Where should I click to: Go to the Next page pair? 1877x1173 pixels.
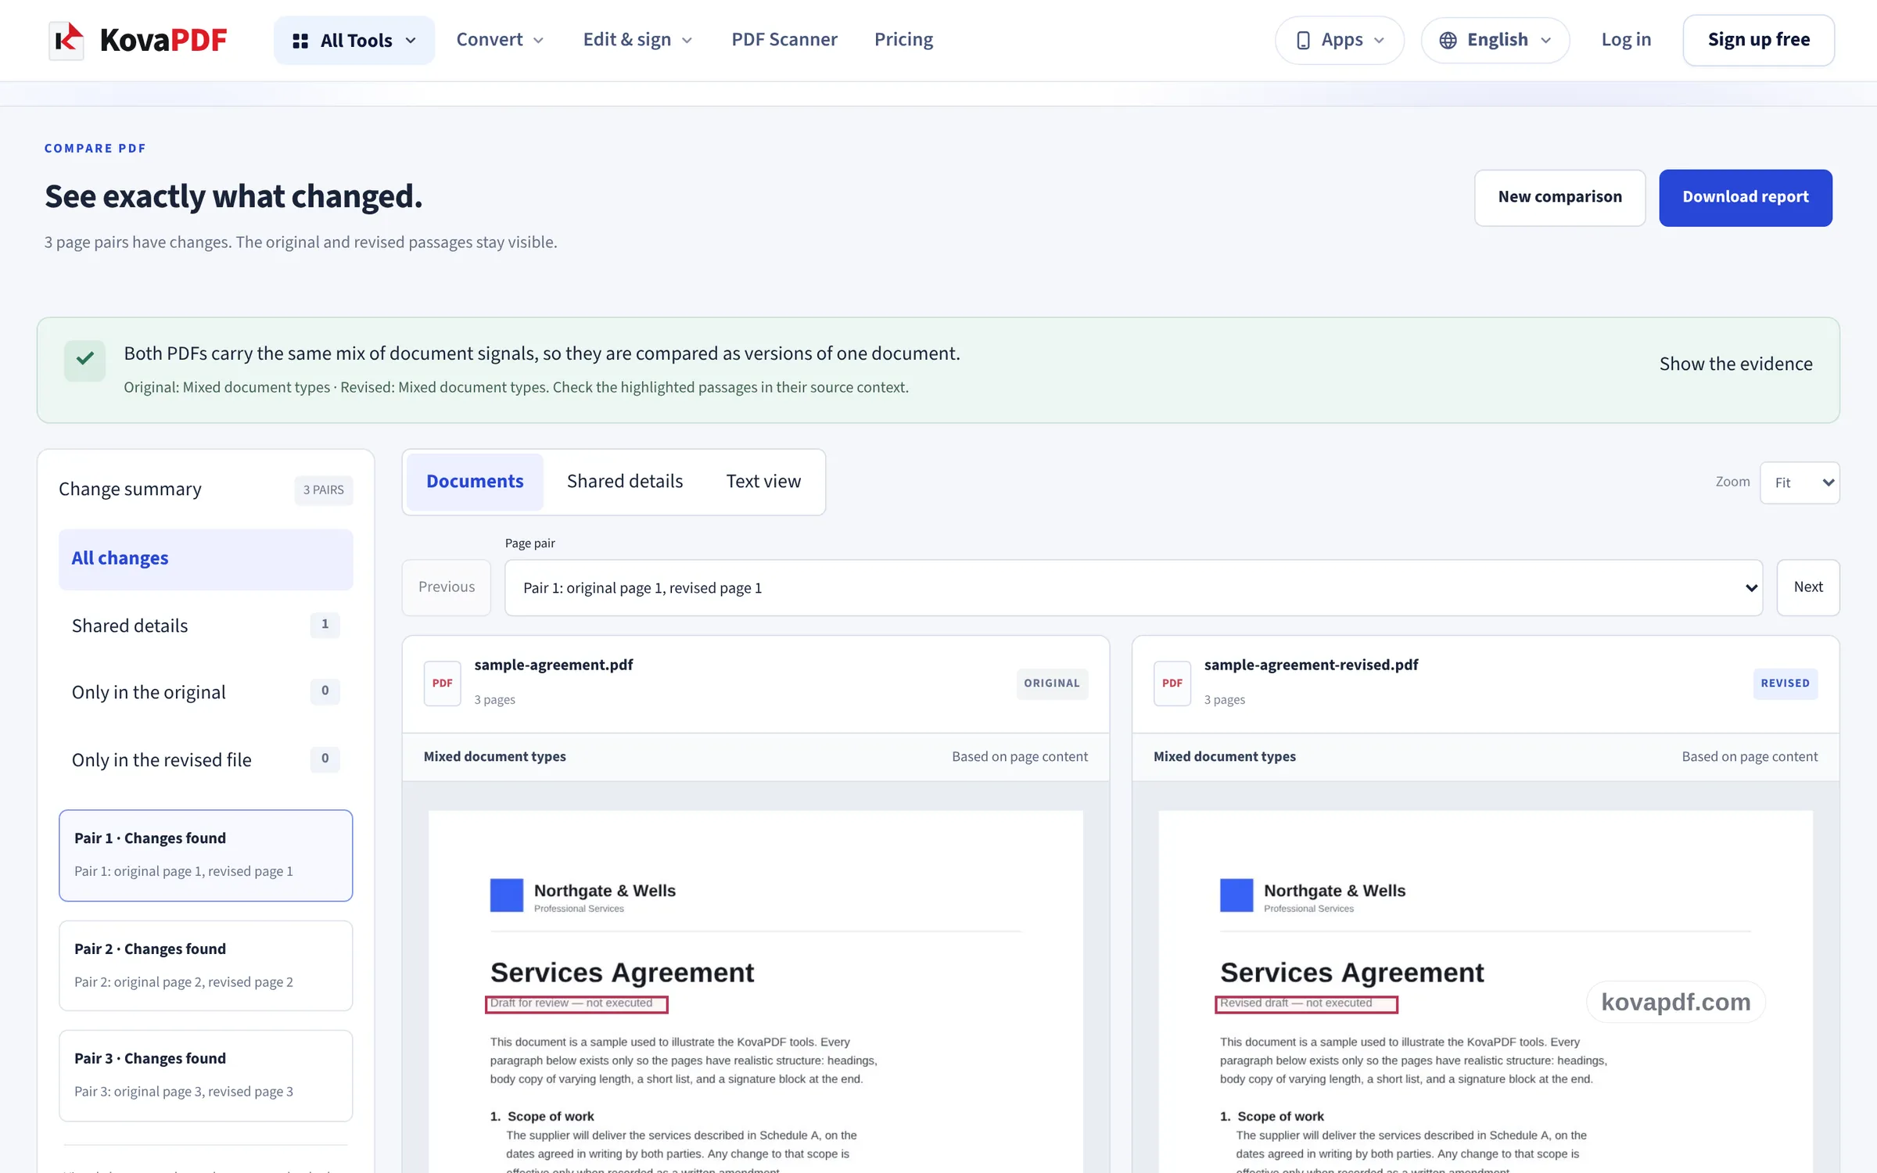(1808, 587)
